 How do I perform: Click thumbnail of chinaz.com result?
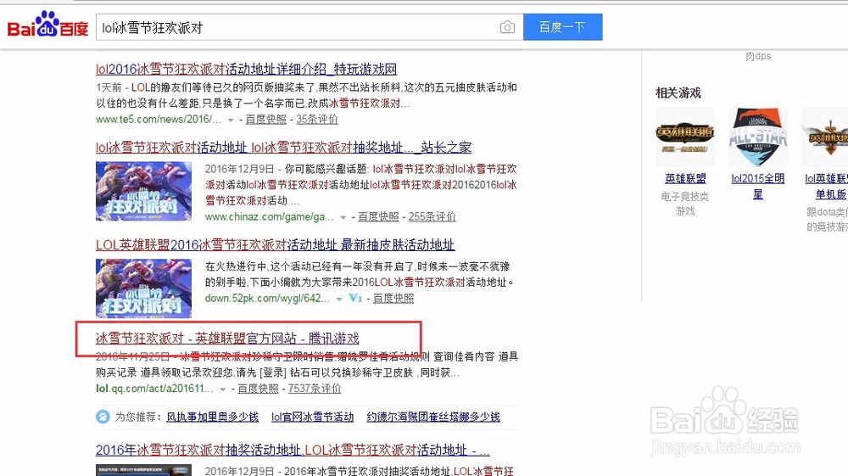(x=143, y=191)
